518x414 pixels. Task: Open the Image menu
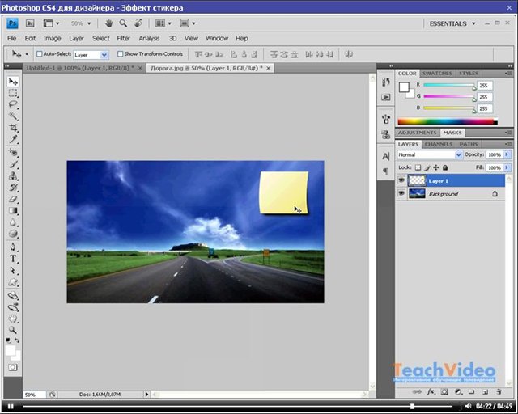pyautogui.click(x=52, y=38)
